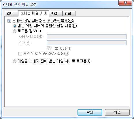
Task: Focus the 사용자 이름 input field
Action: tap(86, 37)
